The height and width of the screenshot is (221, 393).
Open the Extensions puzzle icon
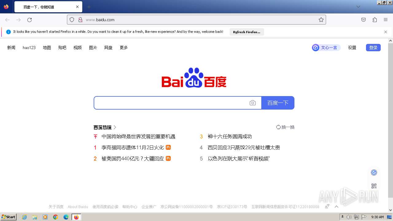click(375, 20)
